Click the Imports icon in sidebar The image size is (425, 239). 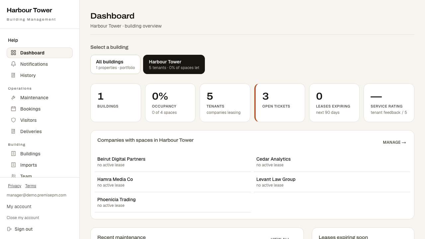pos(13,165)
